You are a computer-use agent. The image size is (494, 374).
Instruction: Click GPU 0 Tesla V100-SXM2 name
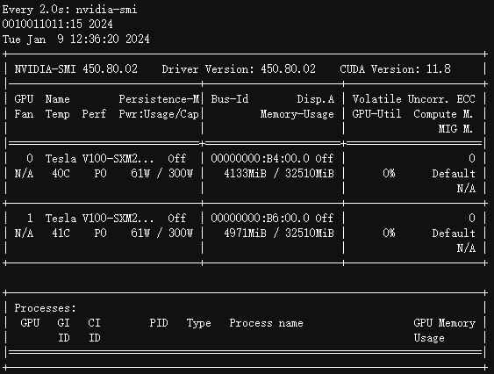99,158
